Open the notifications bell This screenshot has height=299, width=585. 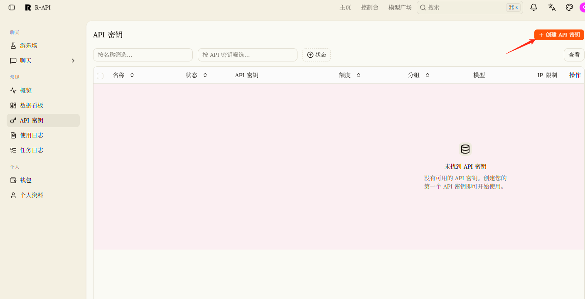click(x=534, y=7)
